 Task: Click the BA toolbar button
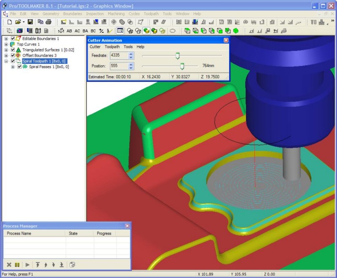85,31
